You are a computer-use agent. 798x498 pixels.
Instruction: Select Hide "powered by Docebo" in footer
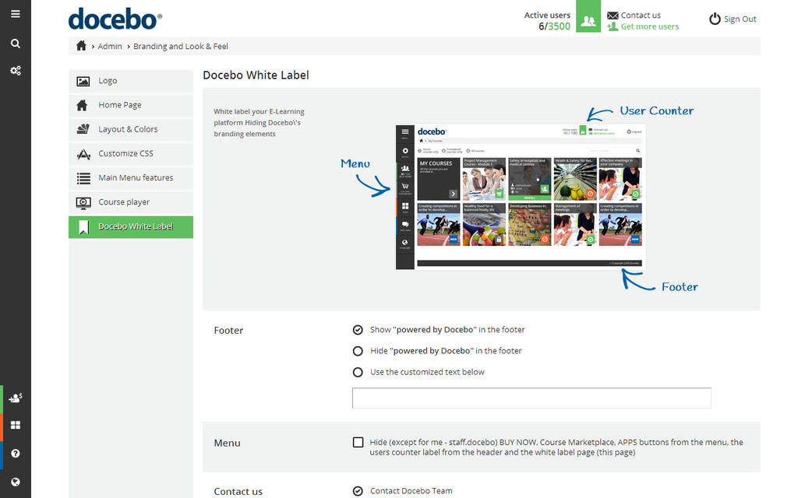click(358, 351)
